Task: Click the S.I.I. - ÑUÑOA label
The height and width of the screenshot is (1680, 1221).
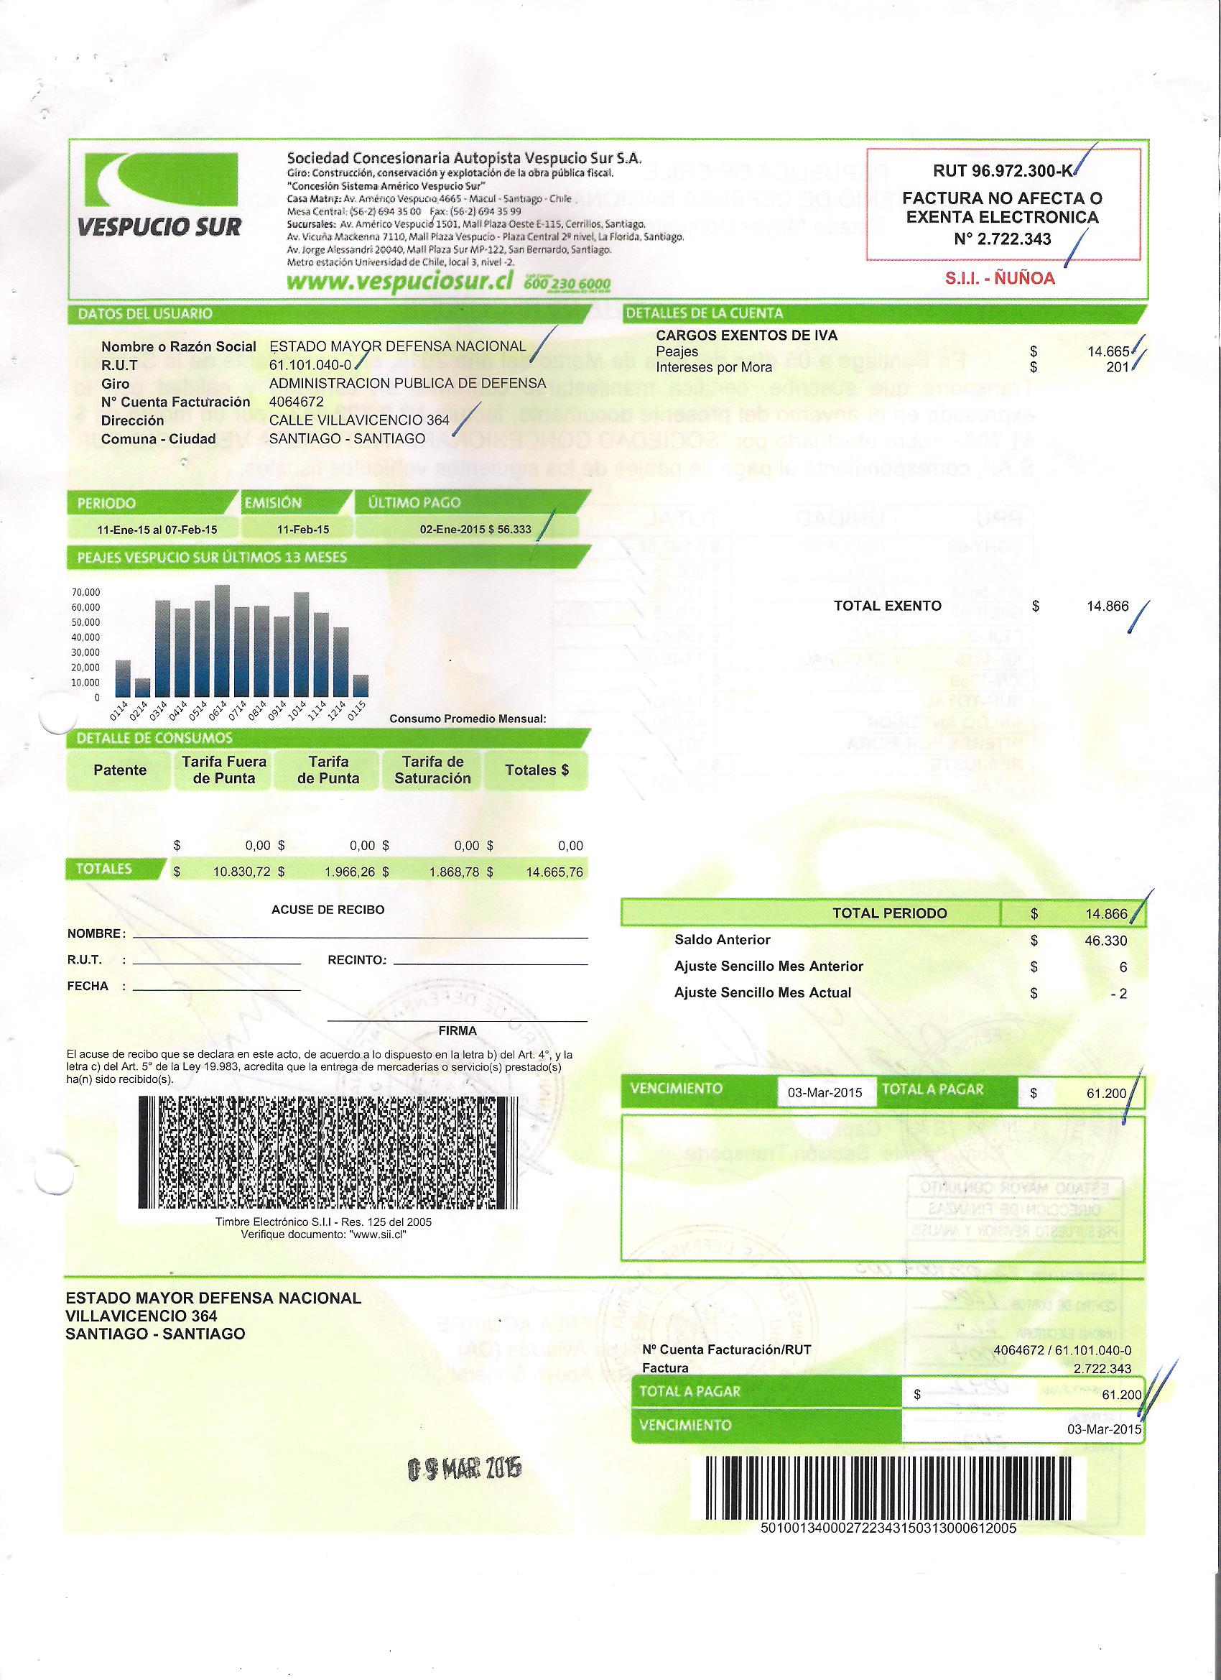Action: coord(1000,279)
